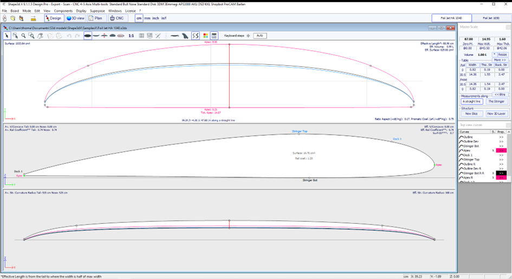Click the pink Apex color swatch
This screenshot has width=512, height=279.
coord(501,150)
